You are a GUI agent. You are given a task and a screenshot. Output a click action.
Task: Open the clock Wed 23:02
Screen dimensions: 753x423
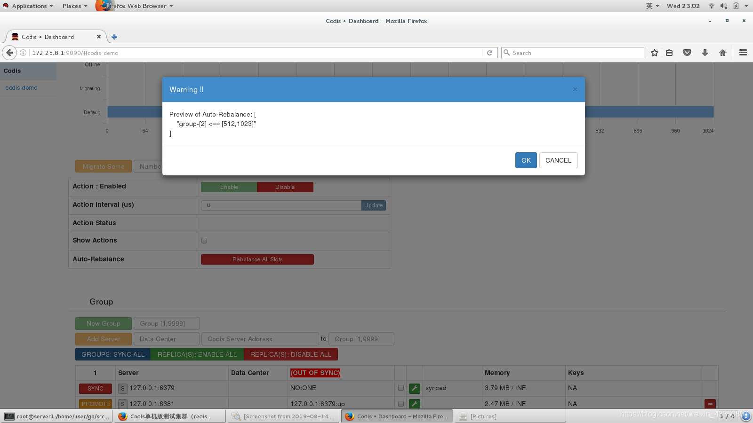[x=683, y=6]
